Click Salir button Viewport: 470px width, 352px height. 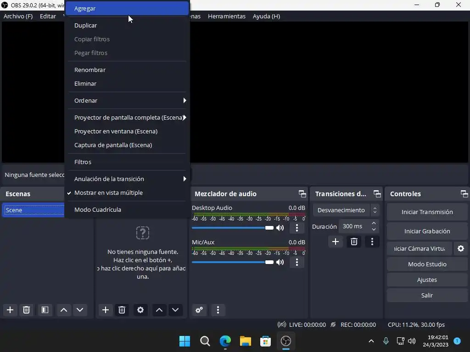pyautogui.click(x=427, y=295)
